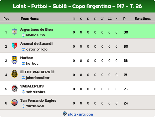Image resolution: width=155 pixels, height=117 pixels.
Task: Select the Hurboc team name
Action: [x=26, y=58]
